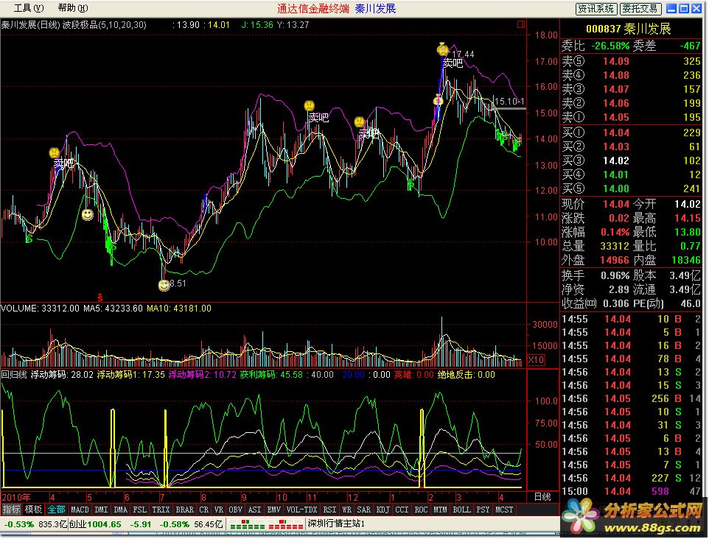Click the 现价 14.04 current price value
Viewport: 709px width, 539px height.
[x=616, y=204]
